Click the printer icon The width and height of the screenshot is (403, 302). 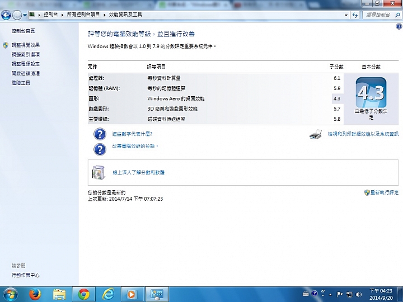(x=316, y=134)
